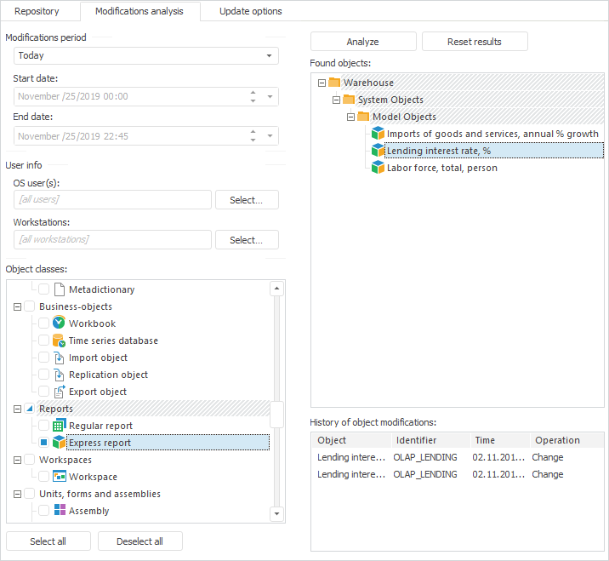
Task: Click the Assembly icon in object classes
Action: 59,511
